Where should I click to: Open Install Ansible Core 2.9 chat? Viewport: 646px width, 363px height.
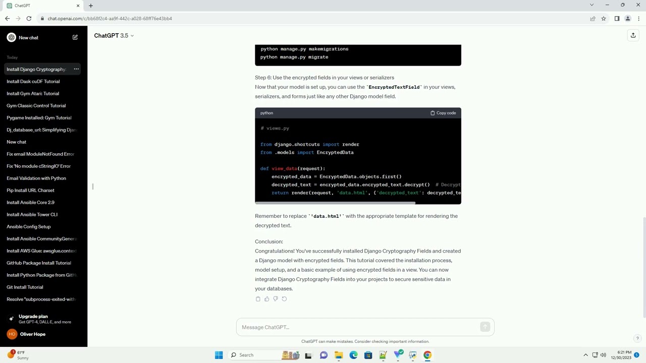pyautogui.click(x=43, y=202)
